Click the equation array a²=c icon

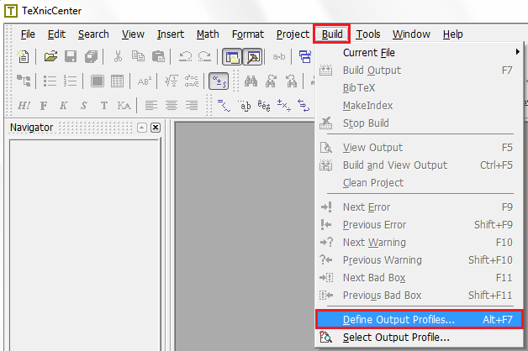coord(191,81)
